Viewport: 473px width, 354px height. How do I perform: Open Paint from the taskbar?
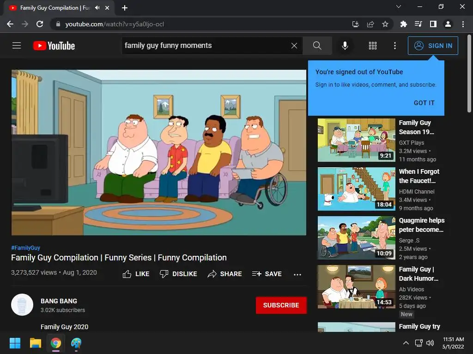[x=76, y=343]
